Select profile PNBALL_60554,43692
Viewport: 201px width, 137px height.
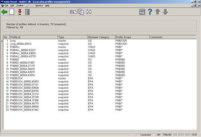click(x=100, y=53)
